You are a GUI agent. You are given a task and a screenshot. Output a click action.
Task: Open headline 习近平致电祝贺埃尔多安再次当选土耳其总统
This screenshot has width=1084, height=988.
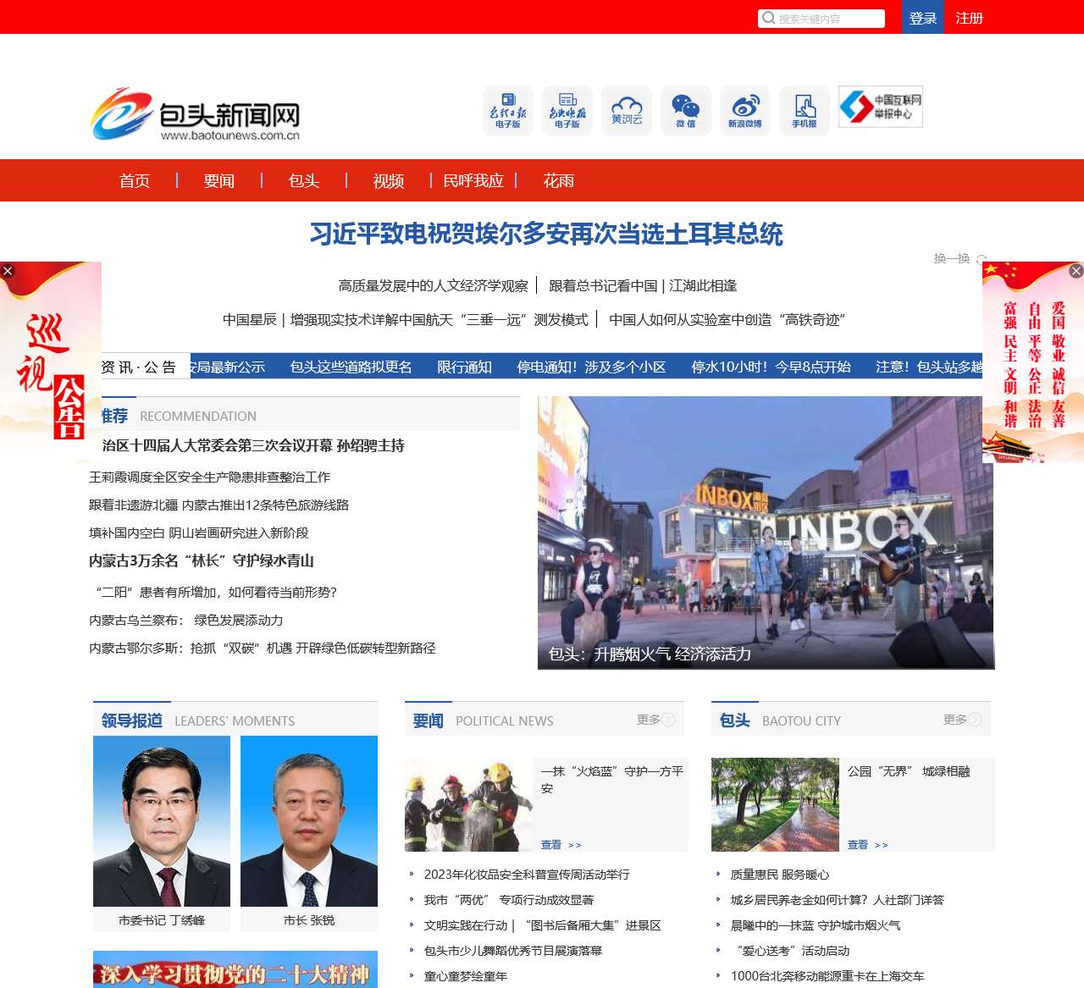(x=546, y=234)
